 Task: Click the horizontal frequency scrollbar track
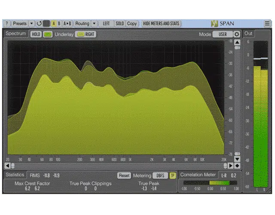[119, 166]
